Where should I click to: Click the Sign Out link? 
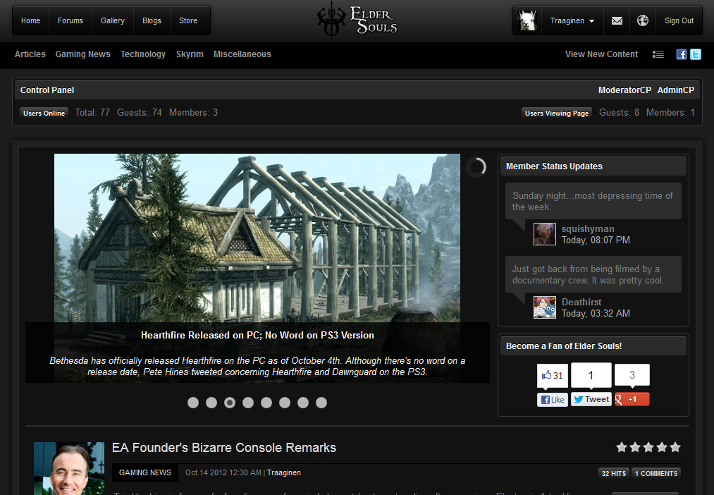(x=679, y=21)
